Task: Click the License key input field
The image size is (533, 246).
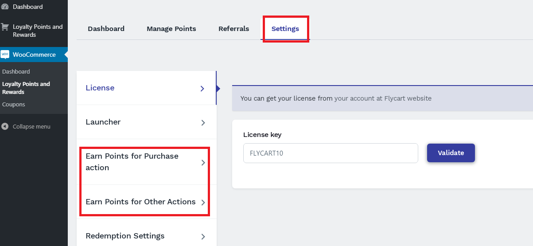Action: [x=331, y=153]
